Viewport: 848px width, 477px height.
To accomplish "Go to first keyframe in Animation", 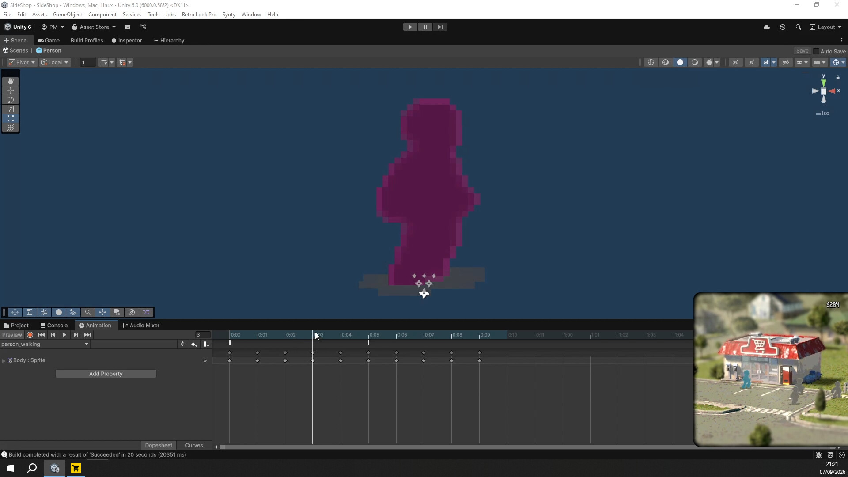I will [x=42, y=335].
